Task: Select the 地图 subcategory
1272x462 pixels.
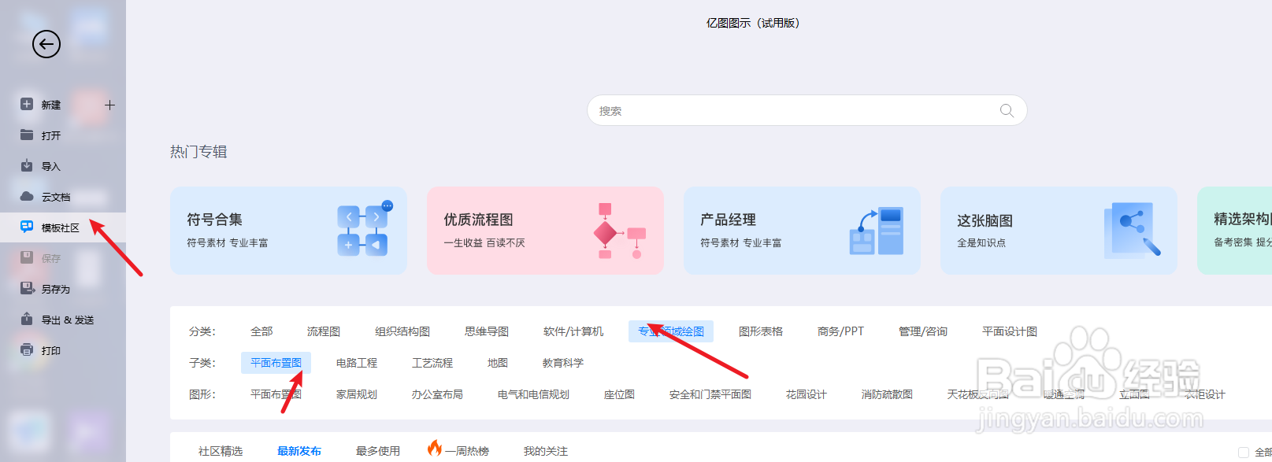Action: coord(498,363)
